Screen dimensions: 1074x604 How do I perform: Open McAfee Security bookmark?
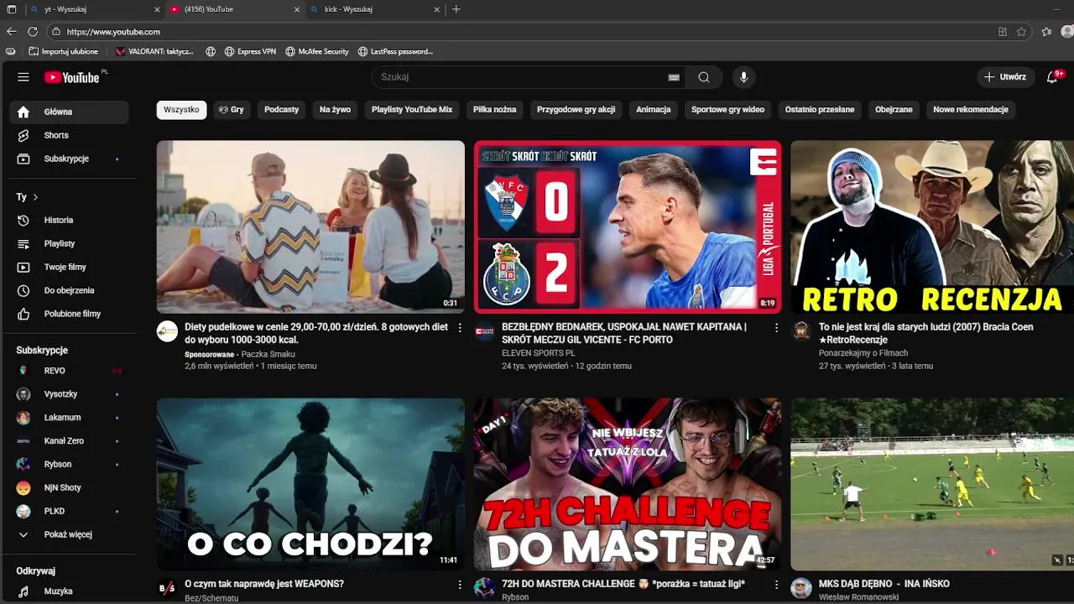click(316, 51)
